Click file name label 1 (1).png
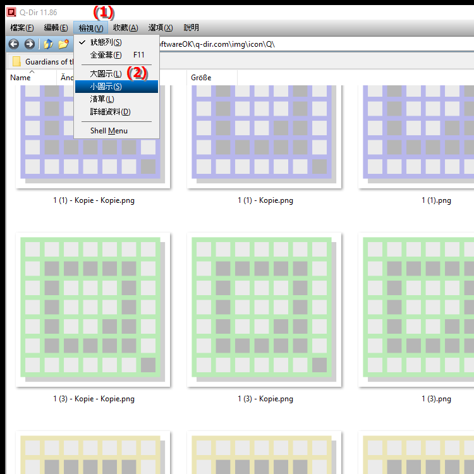The image size is (474, 474). coord(436,200)
